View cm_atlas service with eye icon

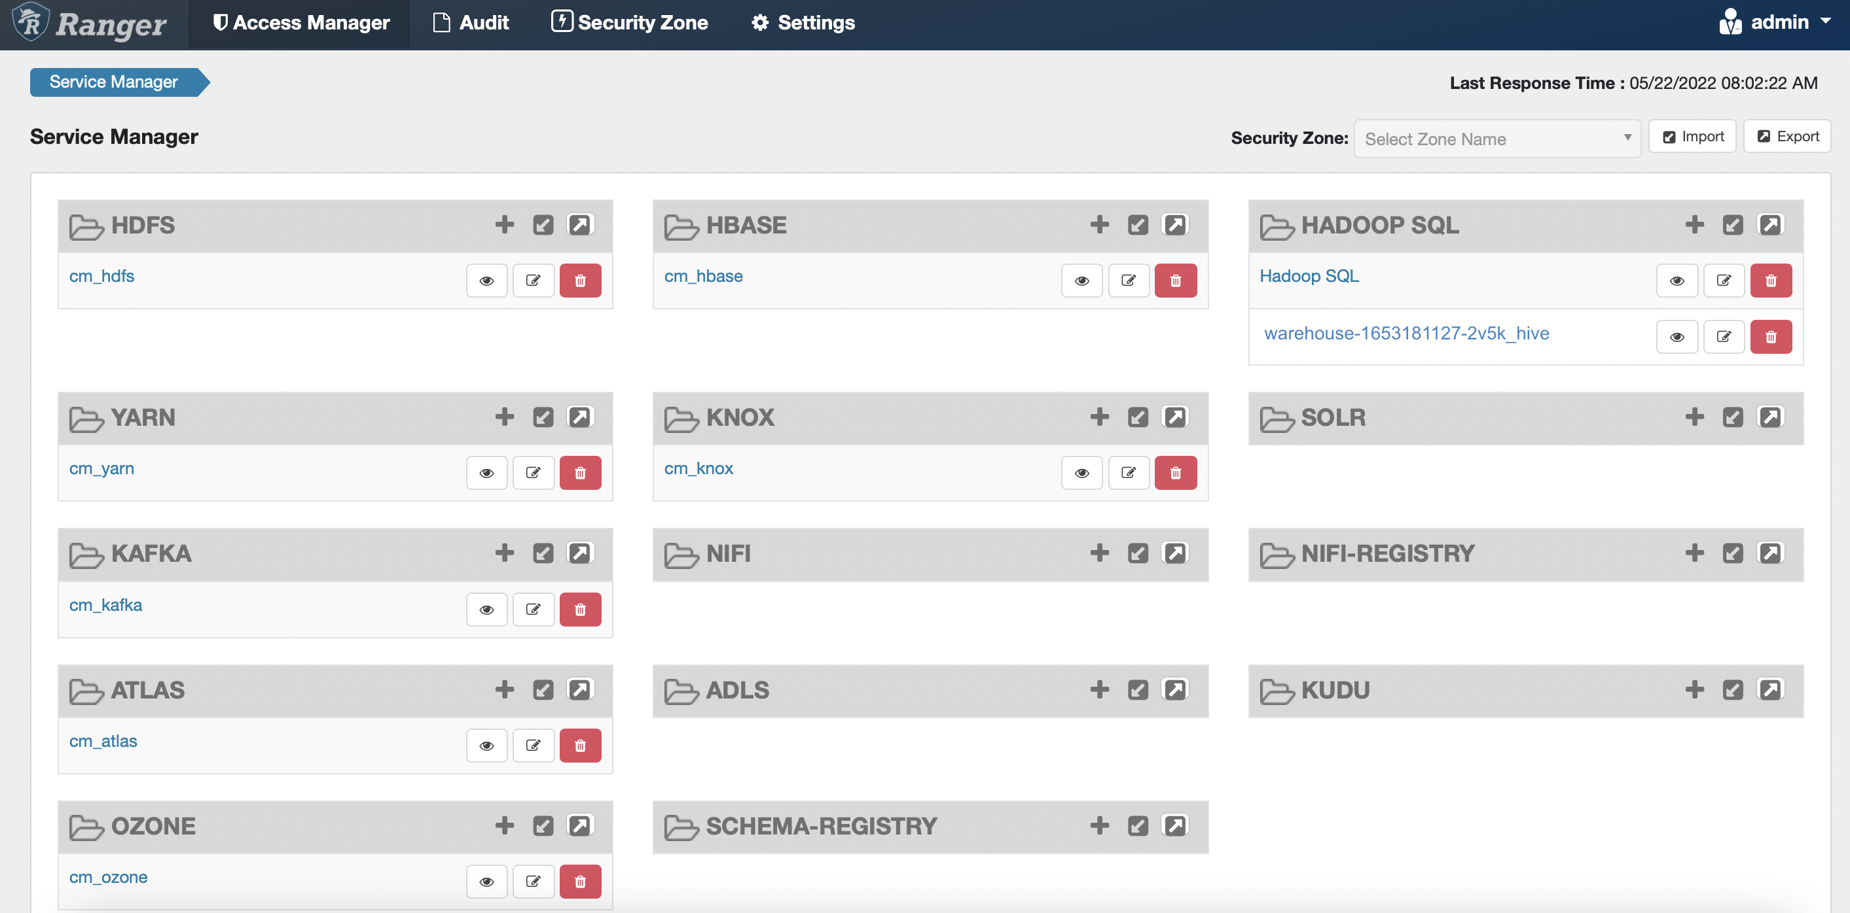pos(486,745)
